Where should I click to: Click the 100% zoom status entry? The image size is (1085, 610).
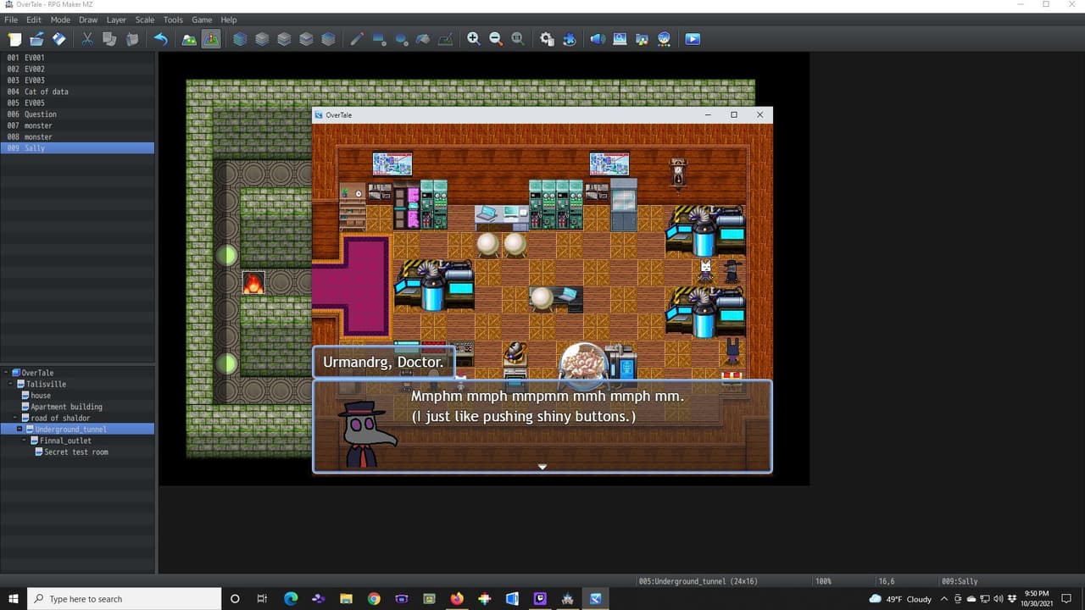point(823,581)
